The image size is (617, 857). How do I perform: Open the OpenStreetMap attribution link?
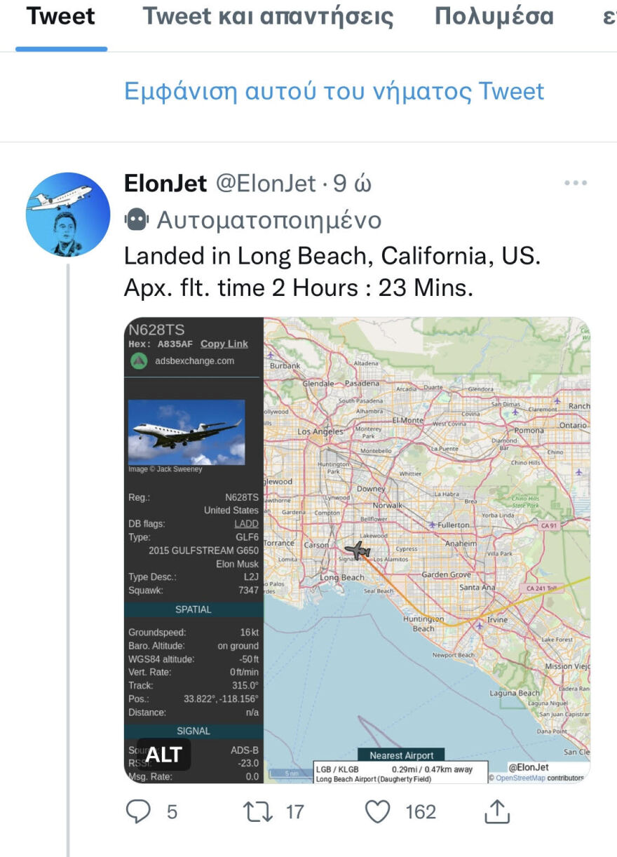click(520, 778)
